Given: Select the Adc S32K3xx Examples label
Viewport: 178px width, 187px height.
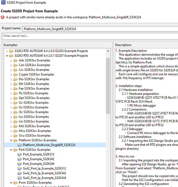Looking at the screenshot, I should tap(34, 60).
